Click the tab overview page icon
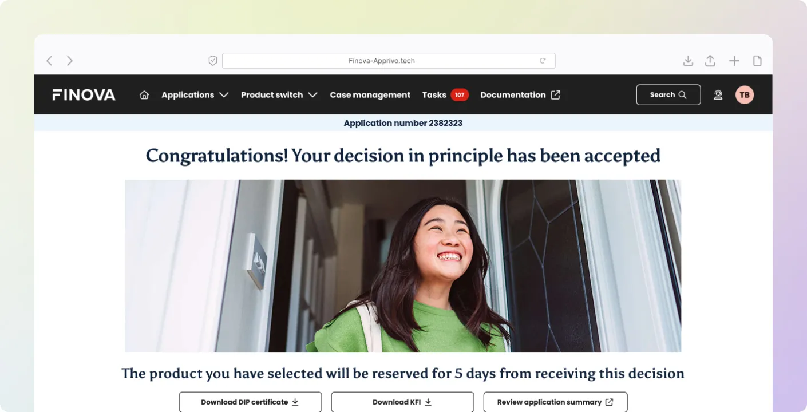The height and width of the screenshot is (412, 807). tap(757, 61)
